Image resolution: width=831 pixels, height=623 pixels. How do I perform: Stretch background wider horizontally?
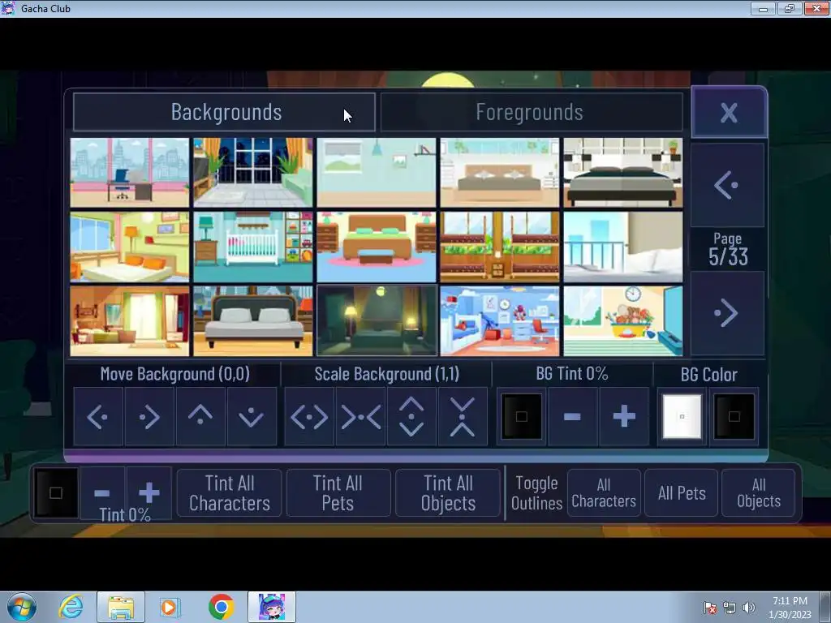coord(309,417)
